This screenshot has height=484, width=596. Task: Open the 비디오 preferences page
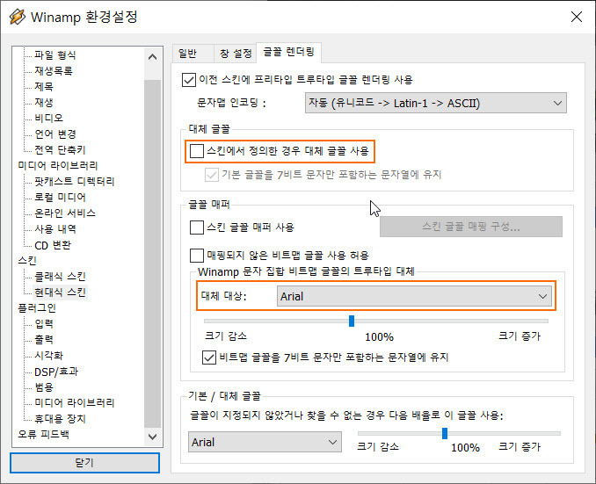[x=48, y=119]
